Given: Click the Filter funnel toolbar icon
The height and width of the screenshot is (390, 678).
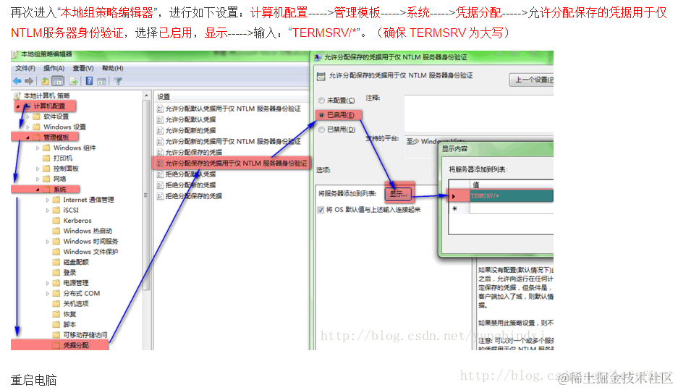Looking at the screenshot, I should tap(118, 81).
